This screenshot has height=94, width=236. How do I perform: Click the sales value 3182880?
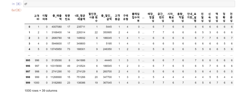pyautogui.click(x=56, y=83)
